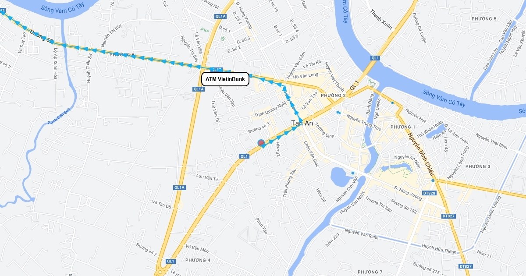
Task: Select QL1A road shield beside Đường N4
Action: [x=220, y=16]
